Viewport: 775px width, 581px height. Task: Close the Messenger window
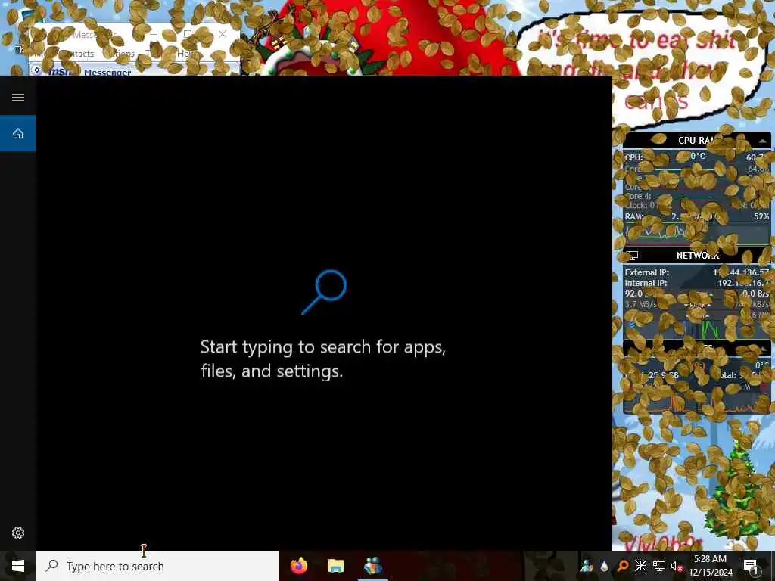(223, 34)
